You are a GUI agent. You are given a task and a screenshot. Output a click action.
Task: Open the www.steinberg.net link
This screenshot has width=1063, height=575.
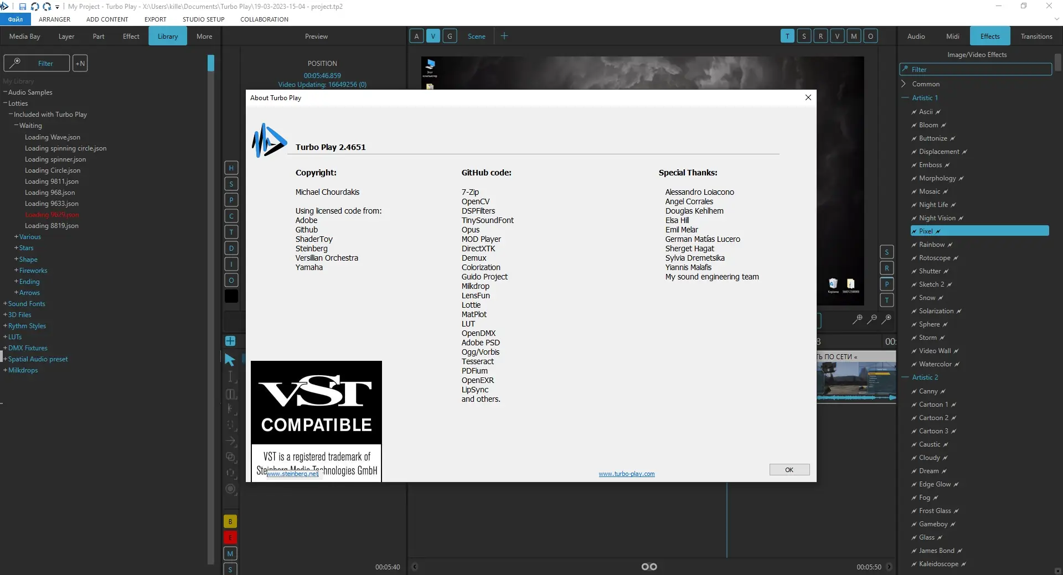[293, 474]
